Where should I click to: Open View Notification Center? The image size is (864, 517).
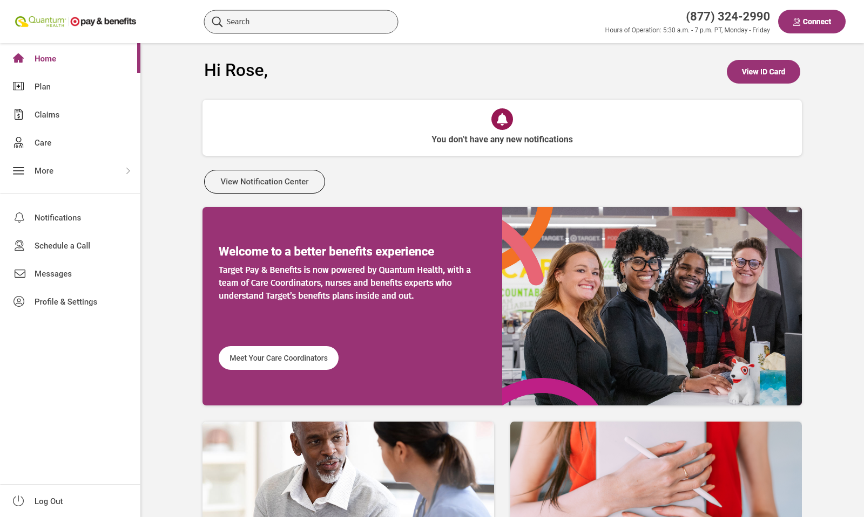click(x=265, y=182)
